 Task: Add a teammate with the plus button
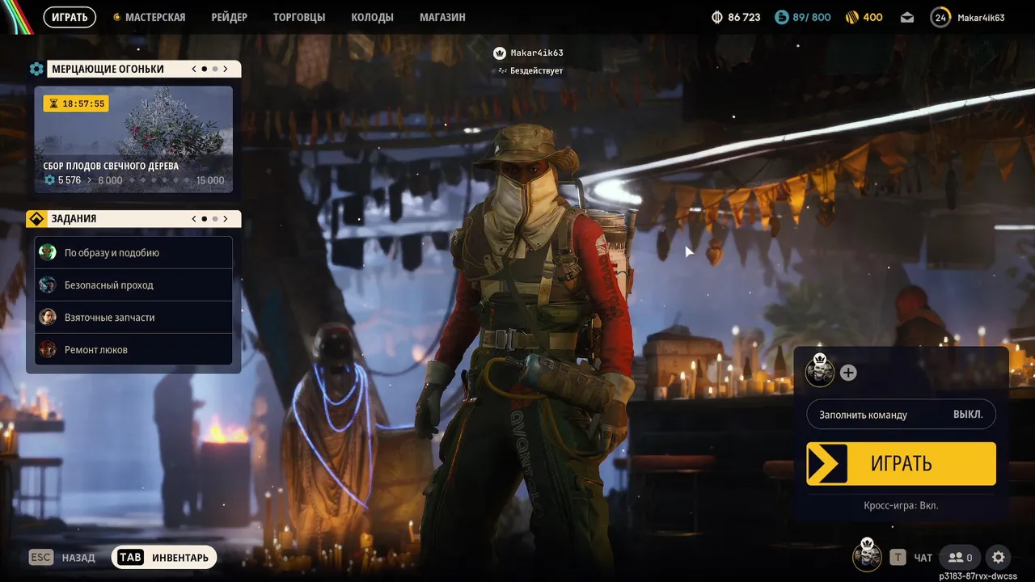tap(848, 373)
